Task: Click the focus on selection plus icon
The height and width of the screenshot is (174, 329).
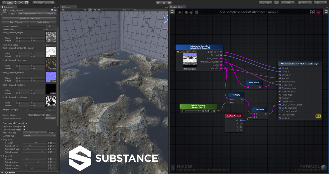Action: [x=312, y=12]
